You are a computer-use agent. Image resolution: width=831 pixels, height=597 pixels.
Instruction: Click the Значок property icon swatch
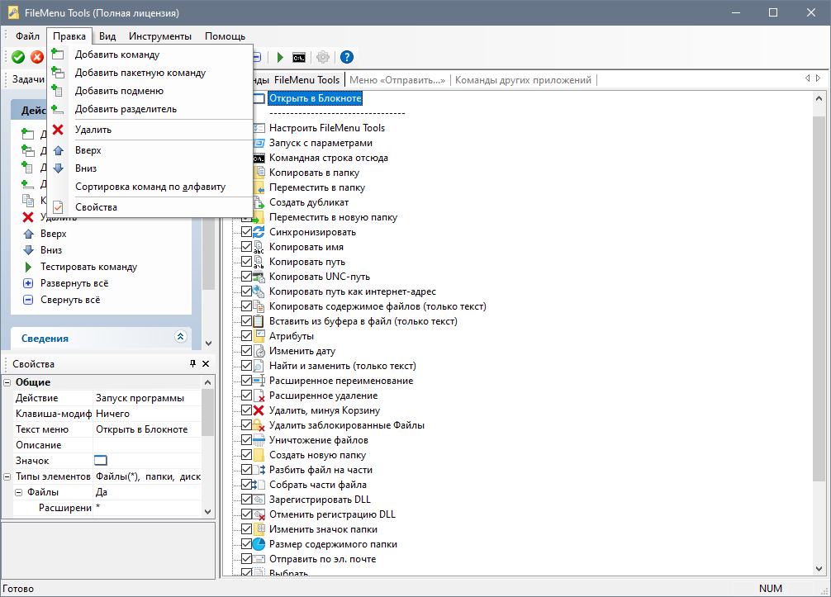coord(101,460)
